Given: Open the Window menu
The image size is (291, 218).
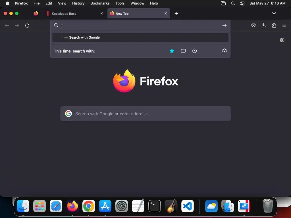Looking at the screenshot, I should tap(137, 3).
